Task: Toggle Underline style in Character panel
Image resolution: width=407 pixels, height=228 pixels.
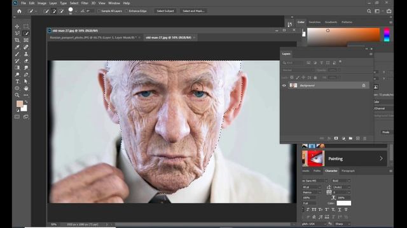Action: tap(340, 210)
